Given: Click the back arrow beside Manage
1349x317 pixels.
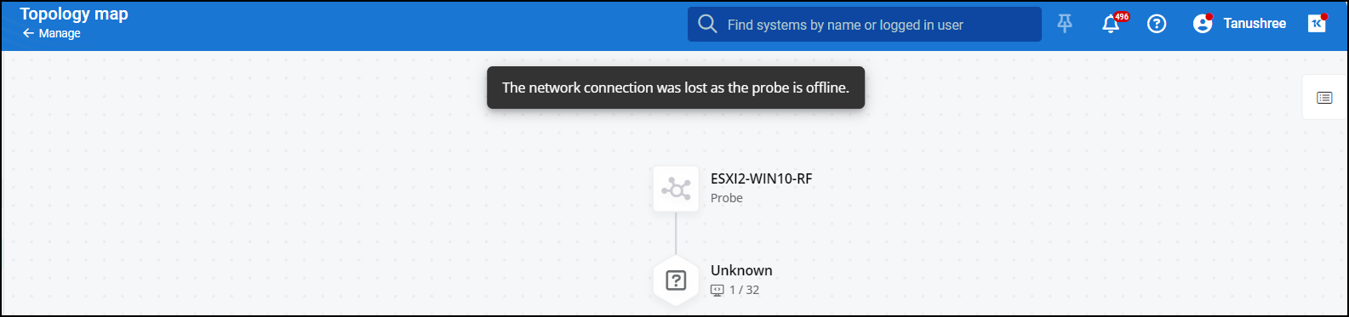Looking at the screenshot, I should pos(28,33).
